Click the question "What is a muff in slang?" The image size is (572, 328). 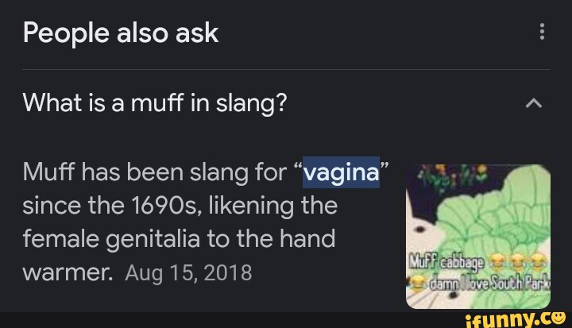(x=154, y=102)
